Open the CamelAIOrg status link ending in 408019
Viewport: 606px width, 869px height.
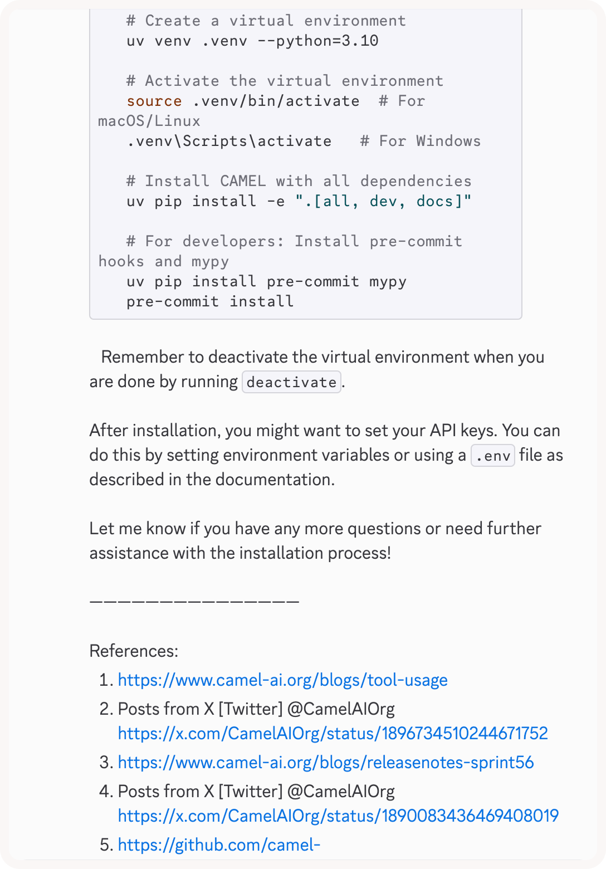tap(338, 816)
